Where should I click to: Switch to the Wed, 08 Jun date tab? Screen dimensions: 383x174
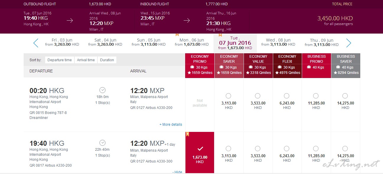point(278,42)
